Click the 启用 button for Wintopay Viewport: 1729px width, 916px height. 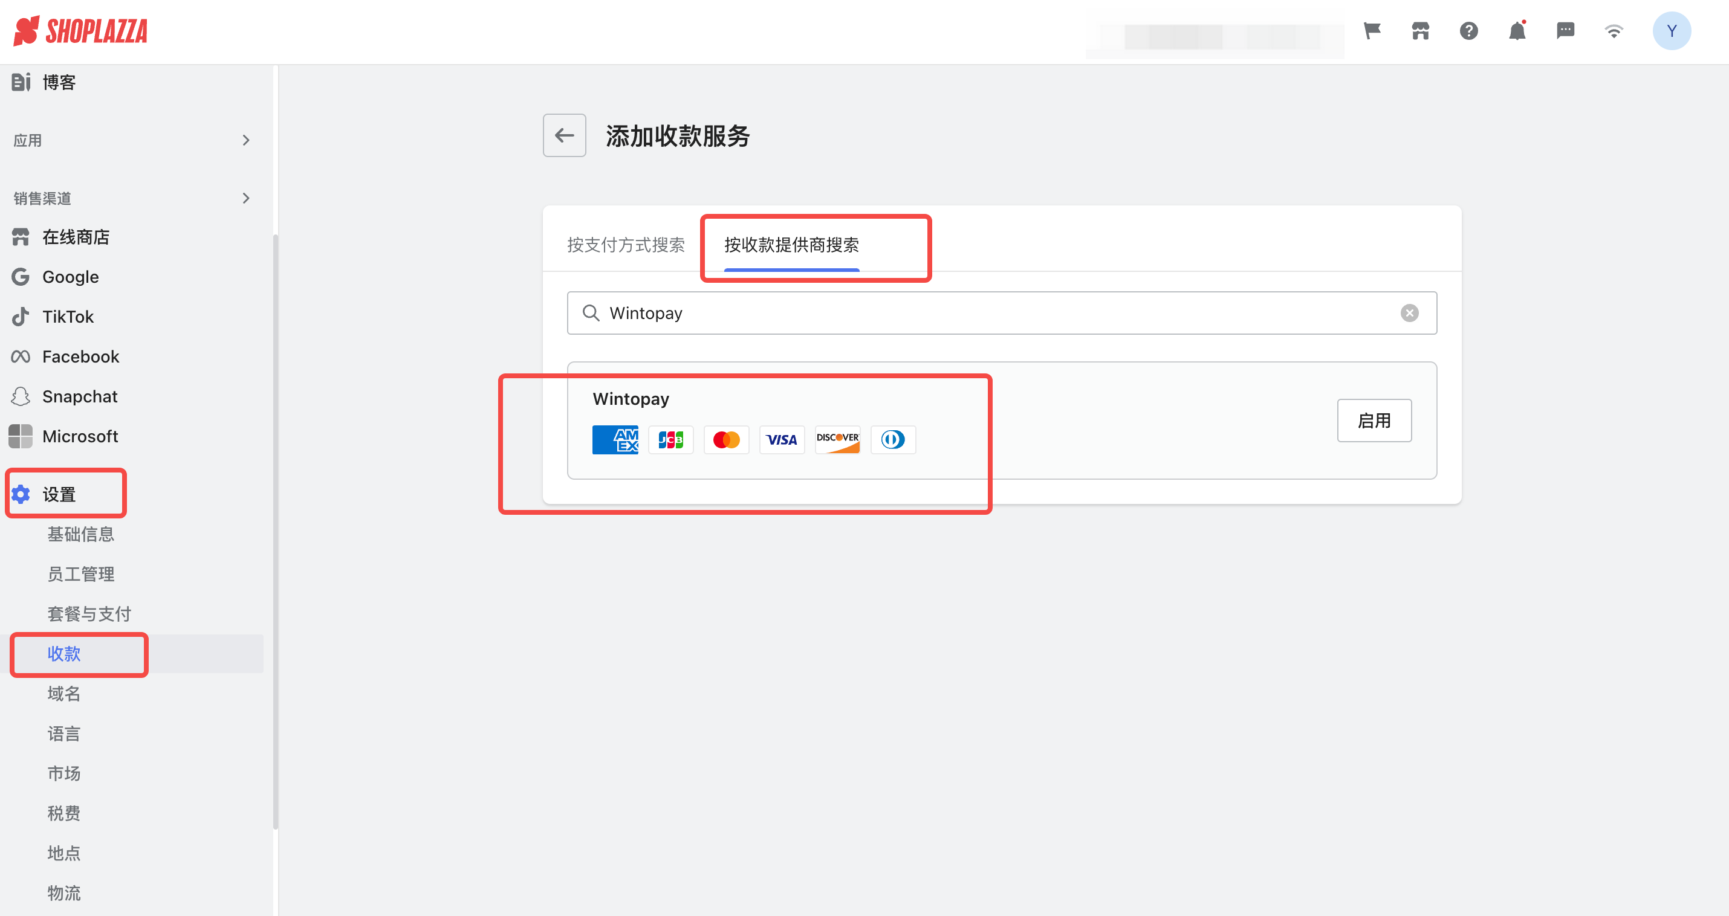point(1374,420)
